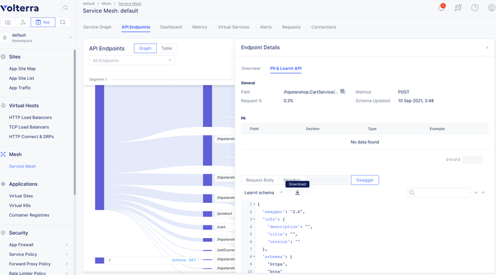496x275 pixels.
Task: Collapse the swagger JSON at line 1
Action: click(x=255, y=204)
